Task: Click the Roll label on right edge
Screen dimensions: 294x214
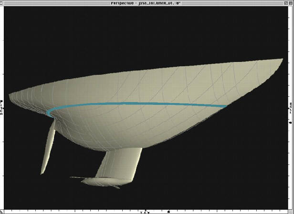Action: coord(291,109)
